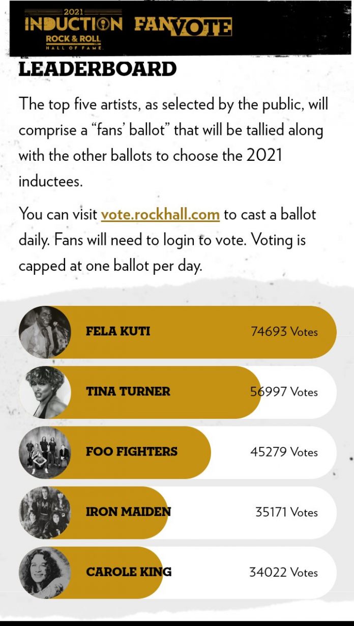Select Tina Turner's round portrait
Image resolution: width=354 pixels, height=626 pixels.
tap(45, 392)
